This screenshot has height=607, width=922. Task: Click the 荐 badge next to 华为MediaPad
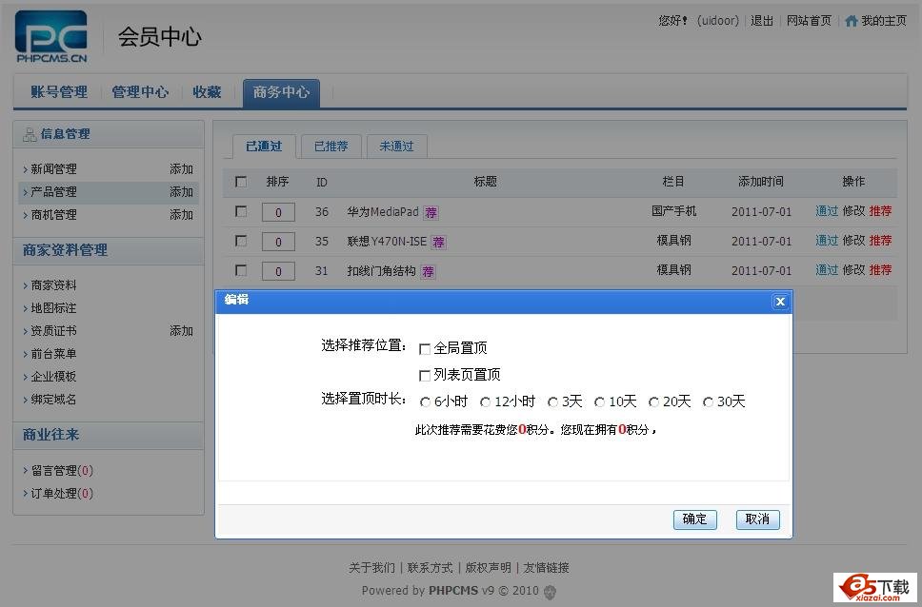pos(431,213)
